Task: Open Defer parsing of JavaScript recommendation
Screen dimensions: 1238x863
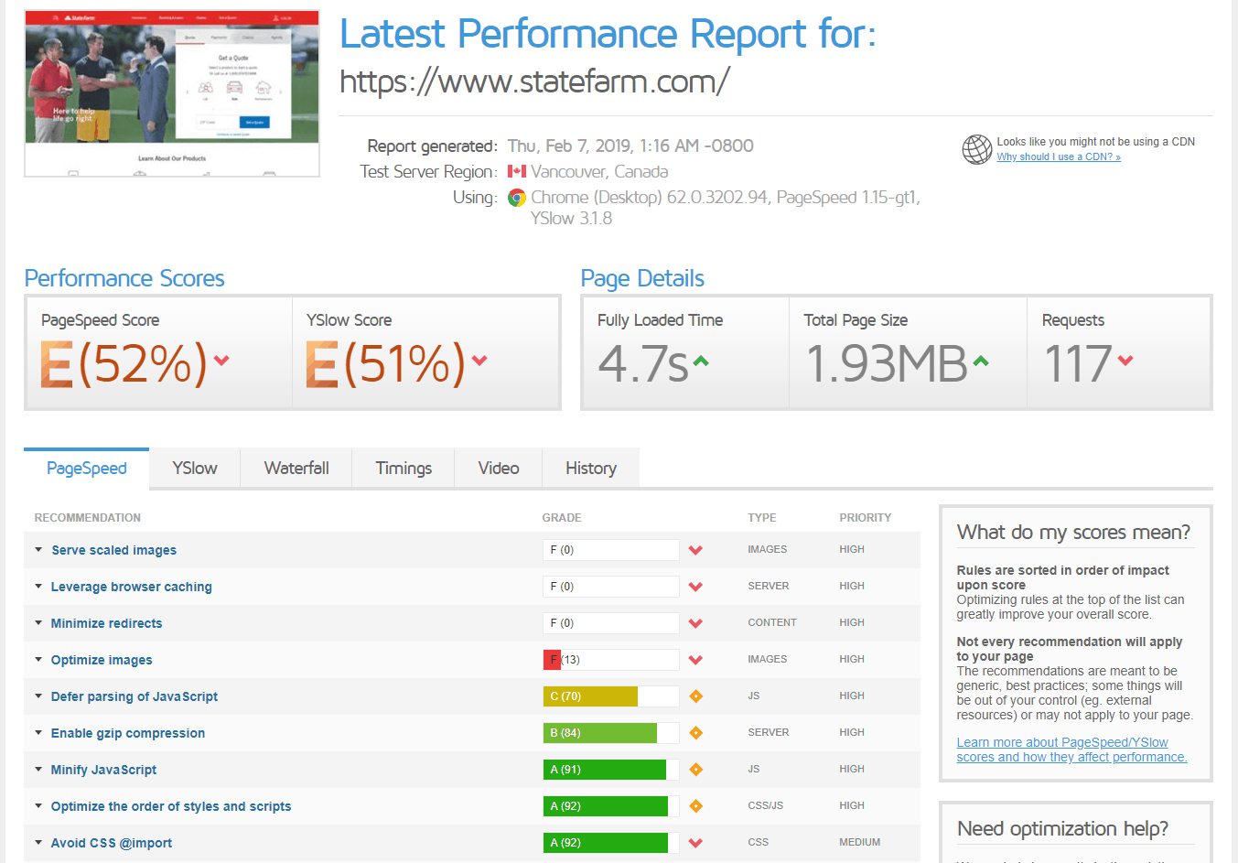Action: 135,696
